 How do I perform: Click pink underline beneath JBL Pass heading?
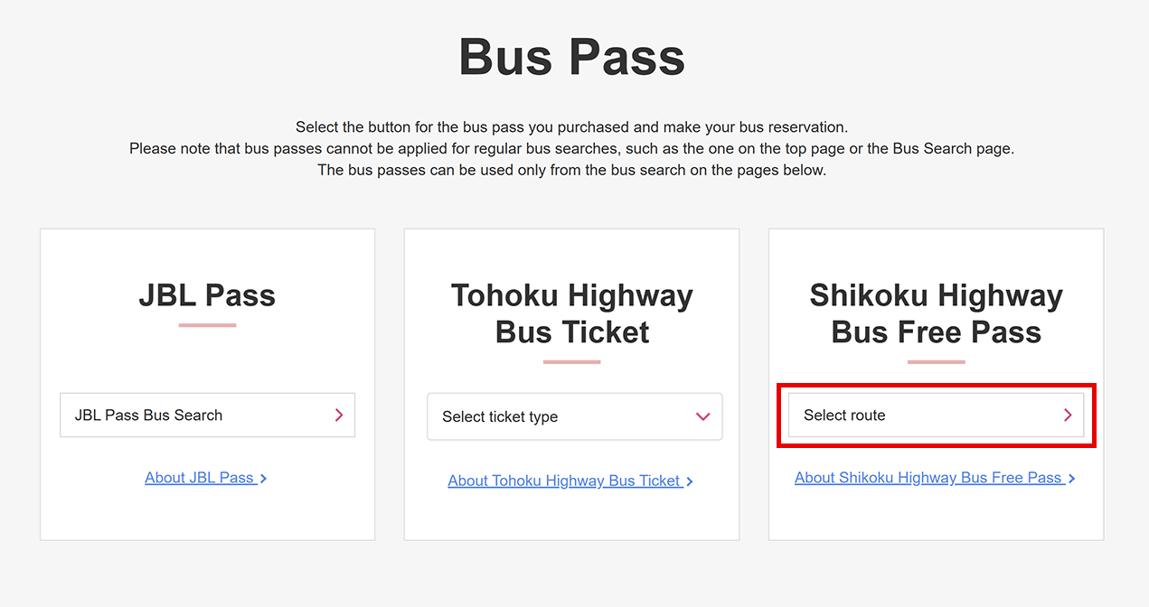[x=207, y=325]
